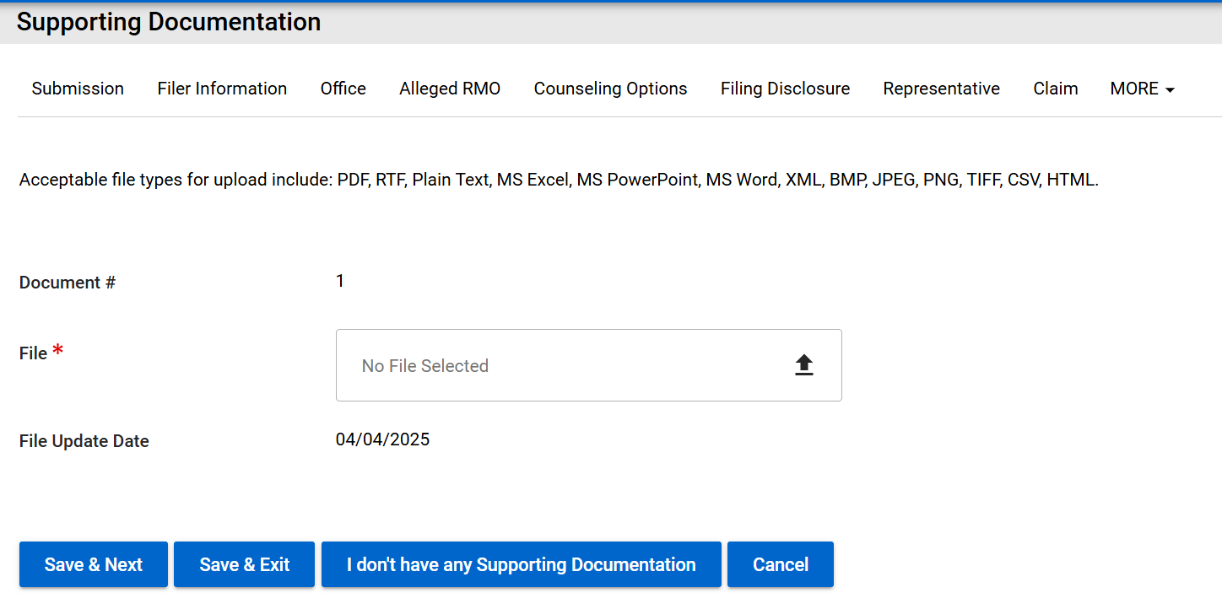Open the Claim tab
1222x609 pixels.
pyautogui.click(x=1055, y=89)
